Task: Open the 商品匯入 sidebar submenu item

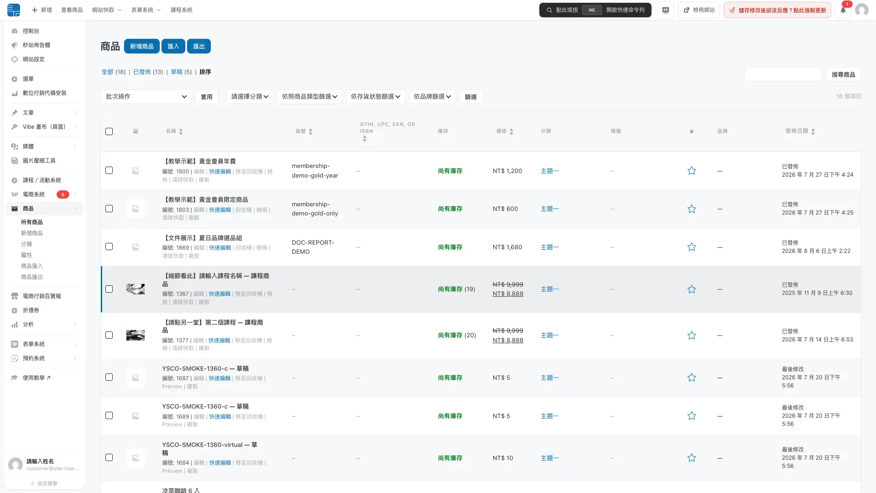Action: (x=32, y=266)
